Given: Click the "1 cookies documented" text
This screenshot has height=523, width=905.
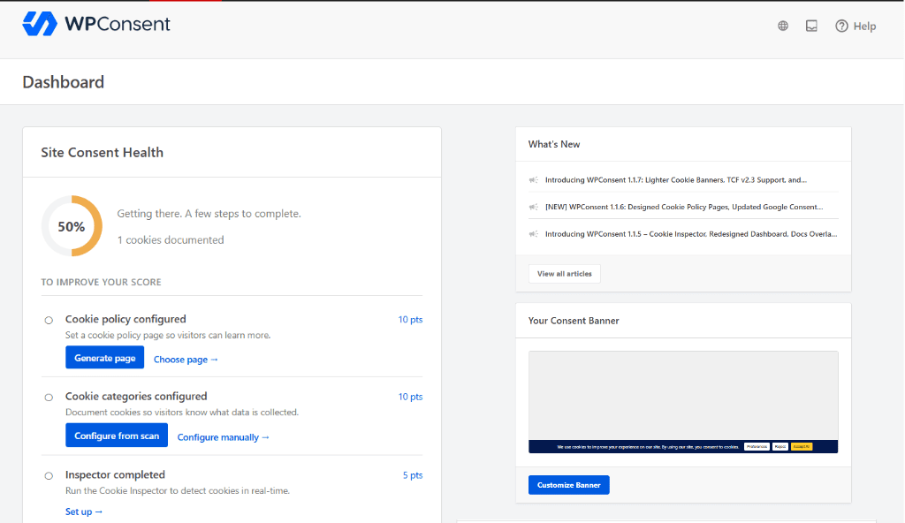Looking at the screenshot, I should [x=171, y=239].
